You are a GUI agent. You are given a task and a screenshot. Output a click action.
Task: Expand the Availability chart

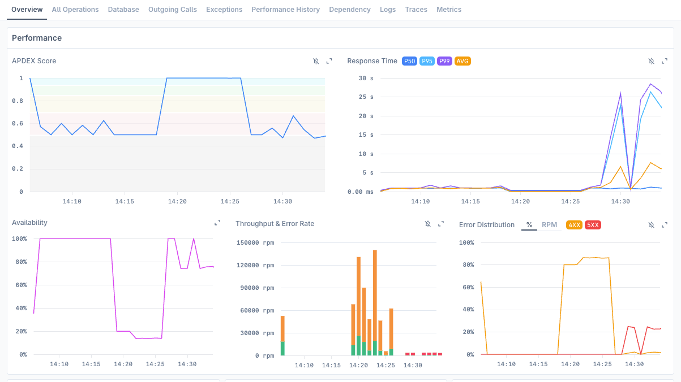(217, 223)
